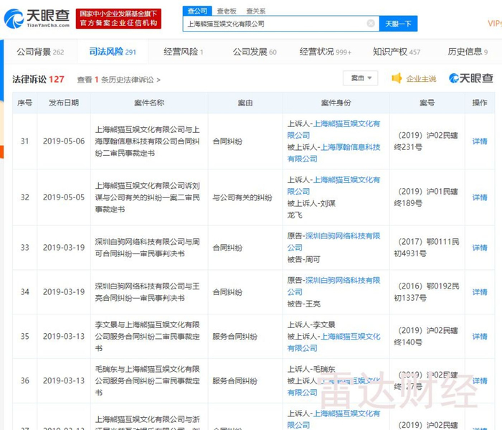
Task: Click the 天眼查 watermark logo at right
Action: pyautogui.click(x=471, y=78)
